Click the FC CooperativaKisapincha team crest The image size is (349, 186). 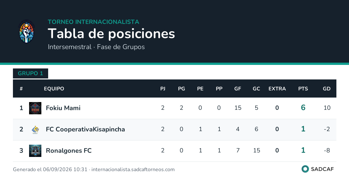(x=35, y=129)
